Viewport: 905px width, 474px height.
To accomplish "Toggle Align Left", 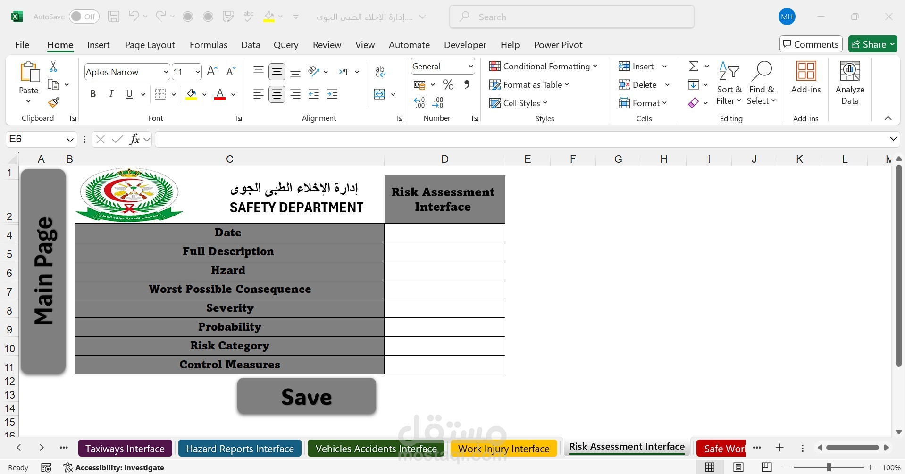I will tap(258, 94).
